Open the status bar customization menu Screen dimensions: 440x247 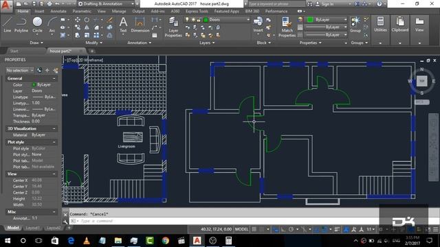435,229
